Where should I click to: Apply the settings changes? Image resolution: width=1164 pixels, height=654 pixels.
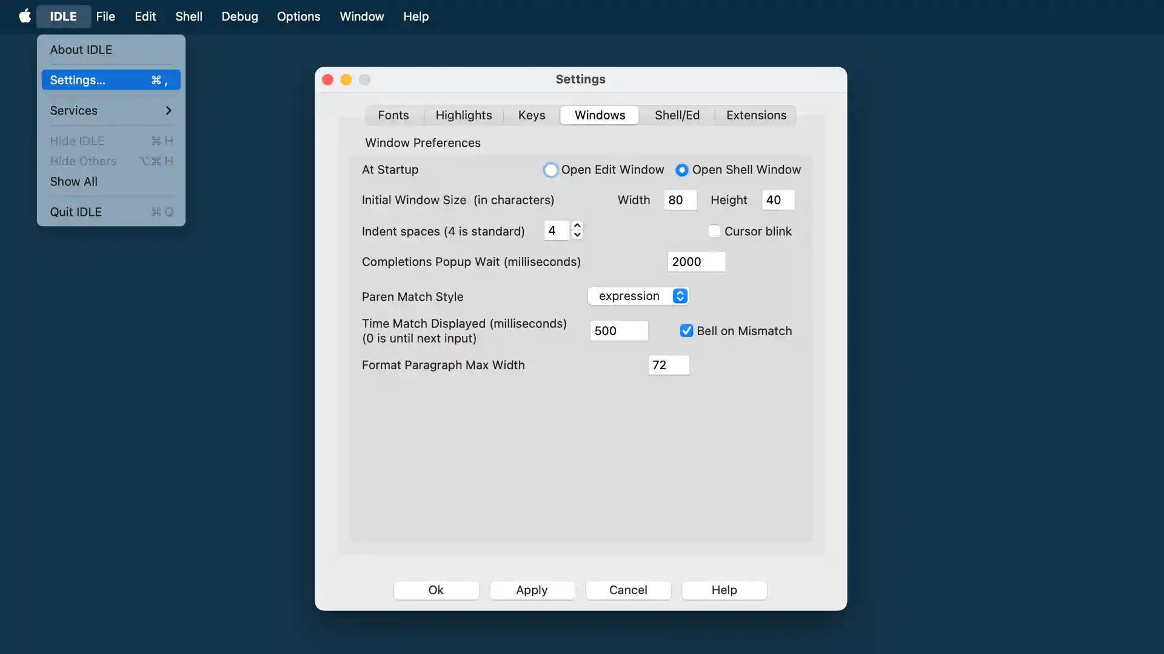[532, 590]
